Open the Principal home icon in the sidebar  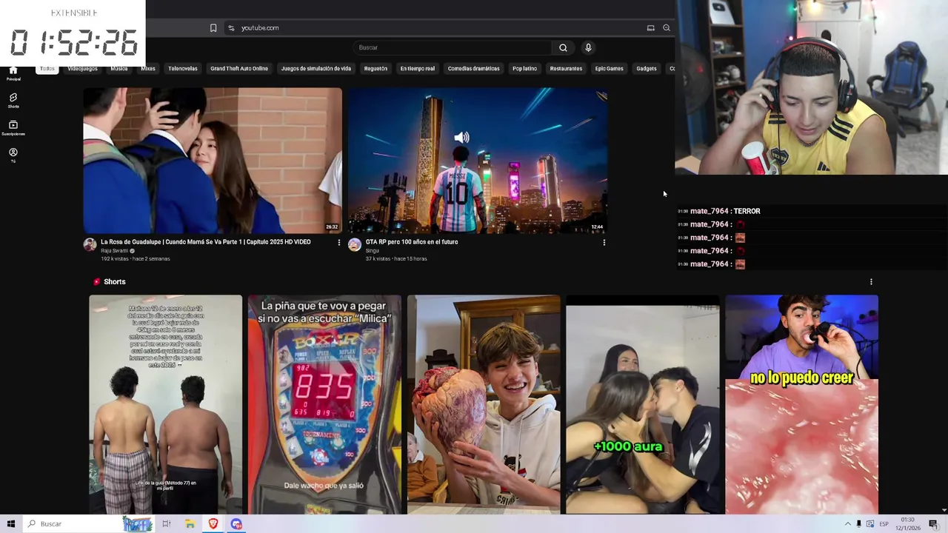13,73
